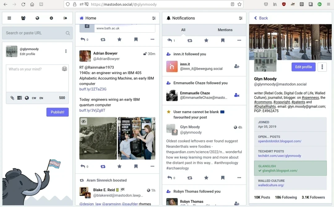Click the #openness hashtag in bio
Viewport: 334px width, 207px height.
tap(310, 98)
